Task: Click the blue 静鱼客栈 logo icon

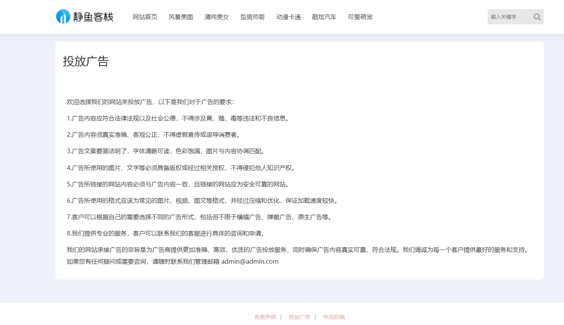Action: pyautogui.click(x=63, y=17)
